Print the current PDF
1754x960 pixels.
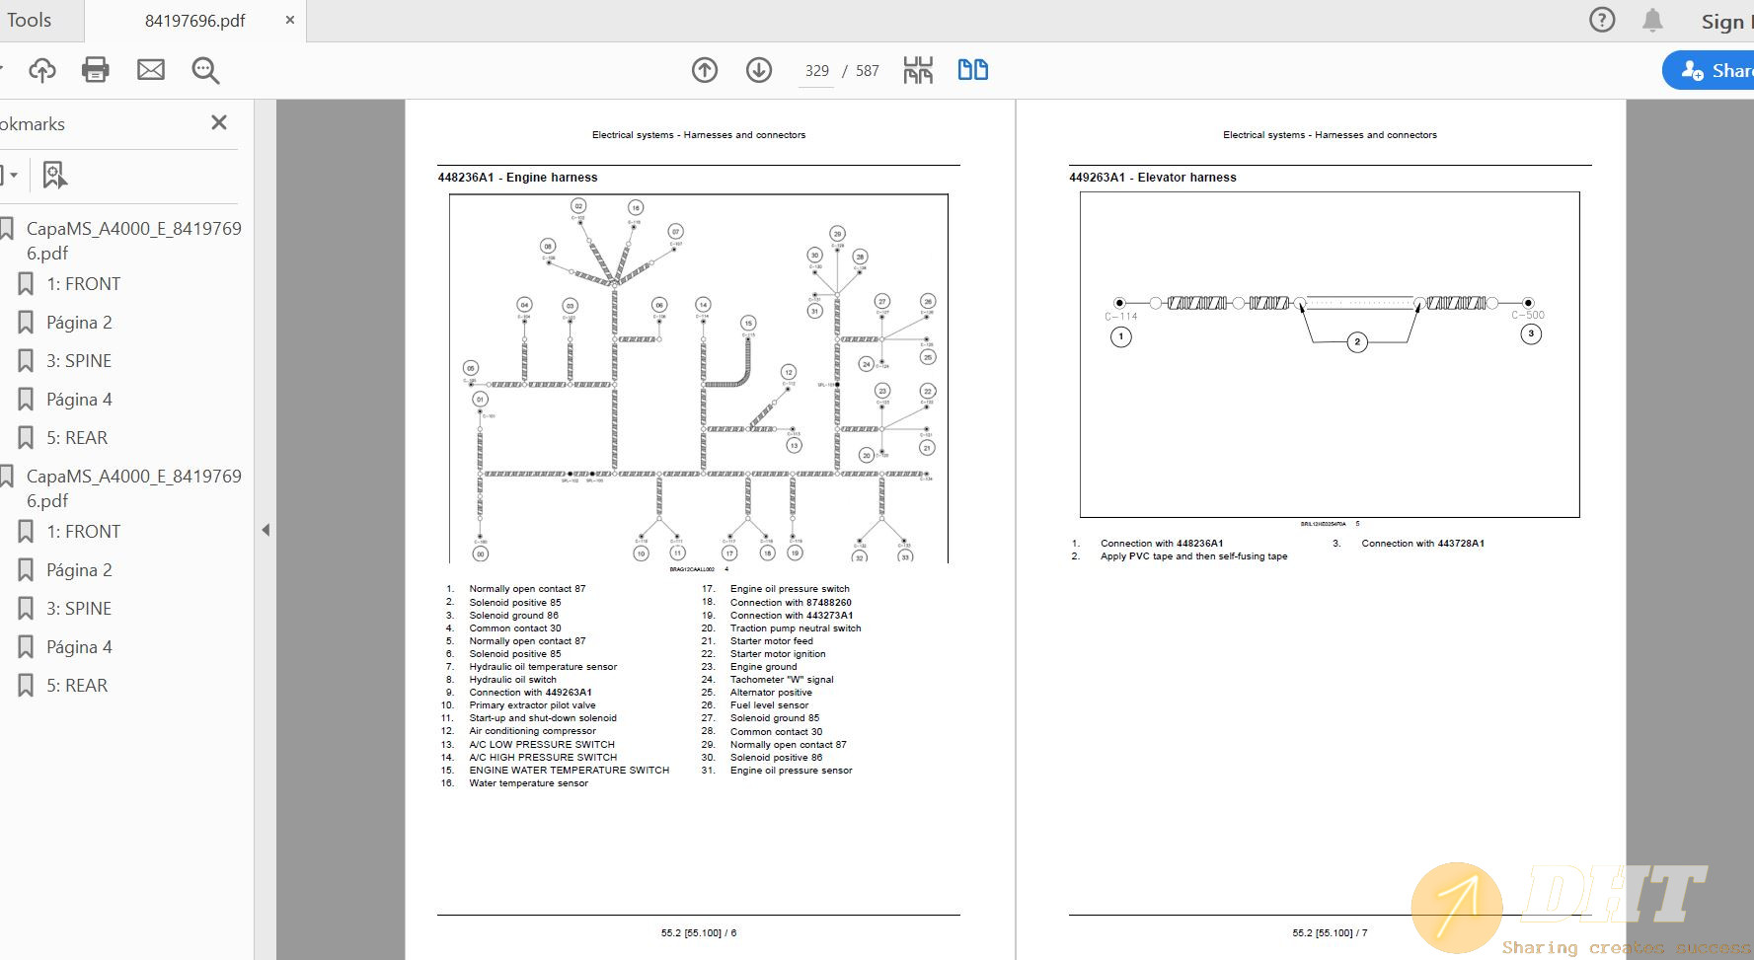click(x=95, y=70)
